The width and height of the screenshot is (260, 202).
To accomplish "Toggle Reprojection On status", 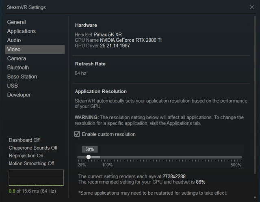I will point(26,156).
